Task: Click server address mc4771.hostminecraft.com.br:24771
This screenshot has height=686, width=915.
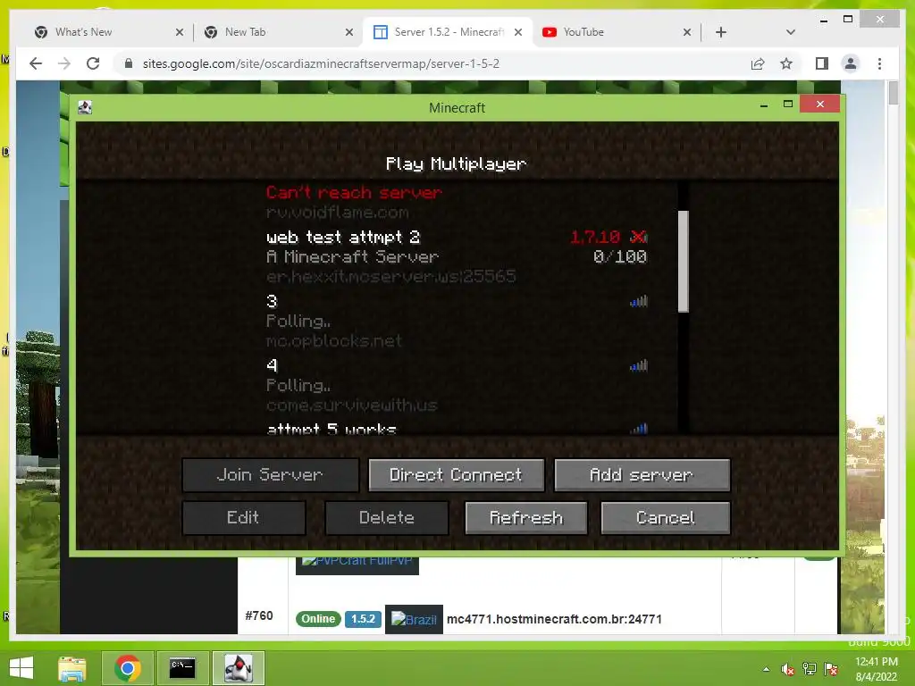Action: pyautogui.click(x=554, y=619)
